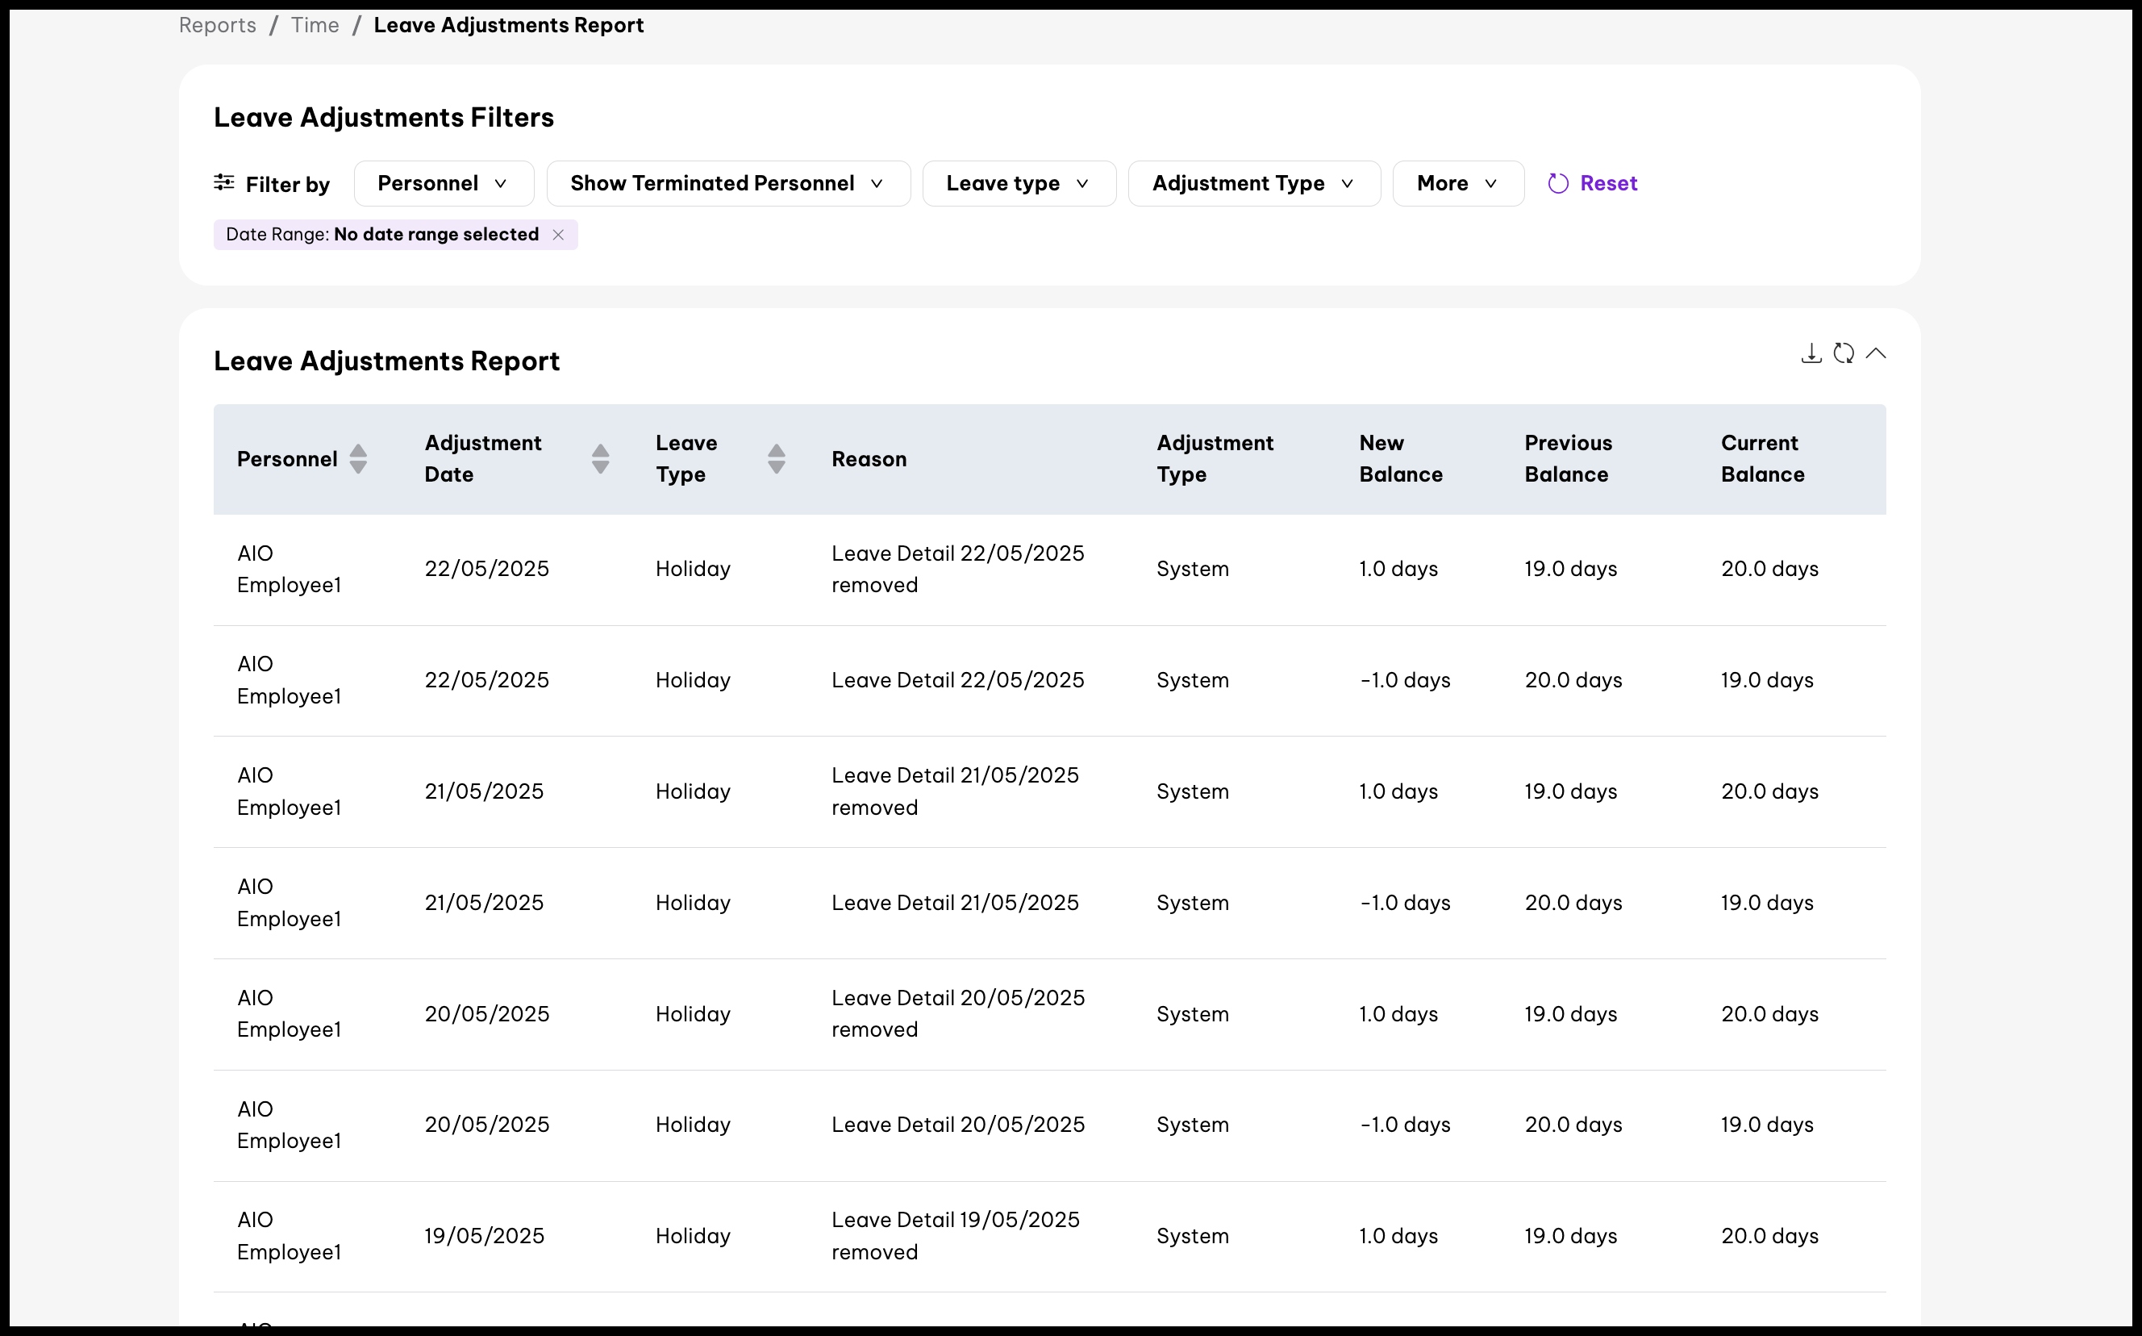Remove the Date Range filter chip
Screen dimensions: 2142x1336
(x=558, y=235)
